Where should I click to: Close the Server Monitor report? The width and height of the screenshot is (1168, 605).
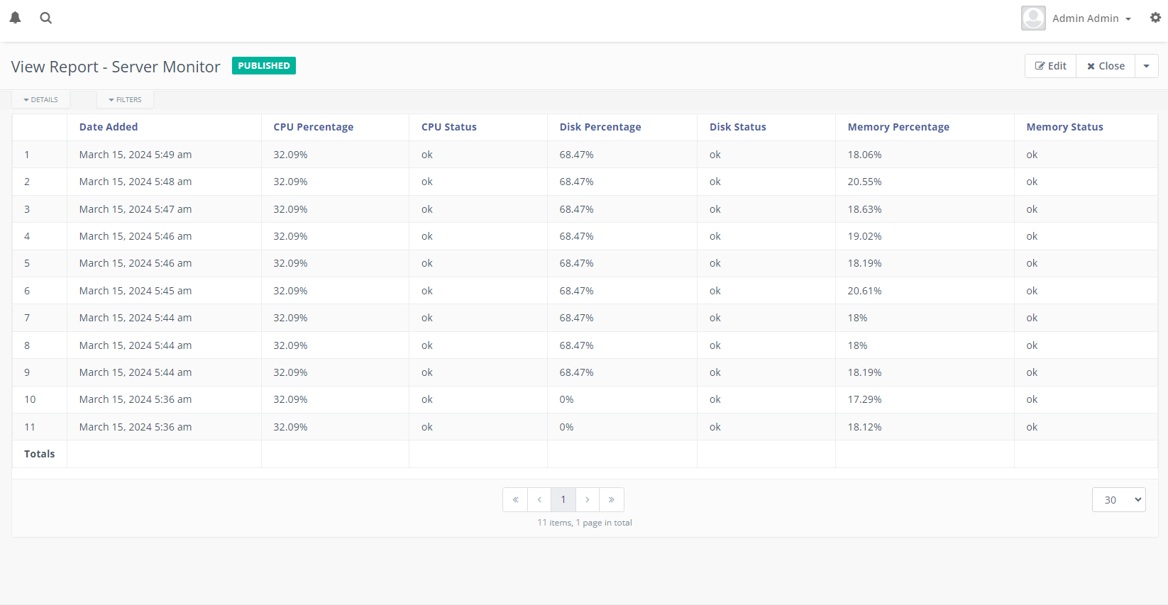[1106, 66]
